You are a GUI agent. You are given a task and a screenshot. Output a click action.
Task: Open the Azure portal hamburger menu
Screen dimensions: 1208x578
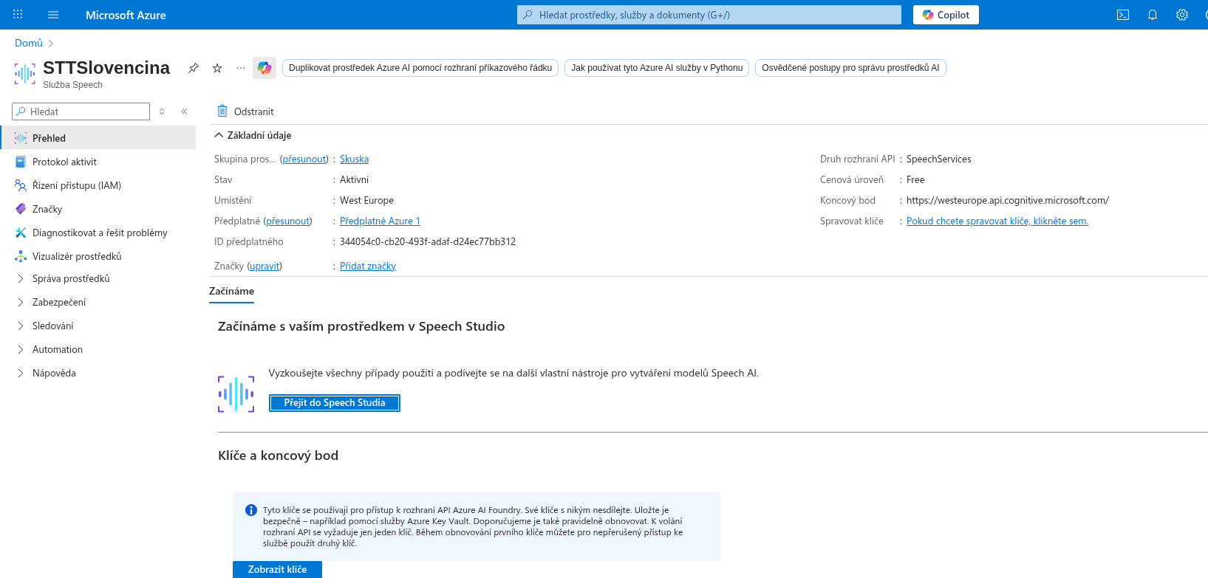pos(53,15)
